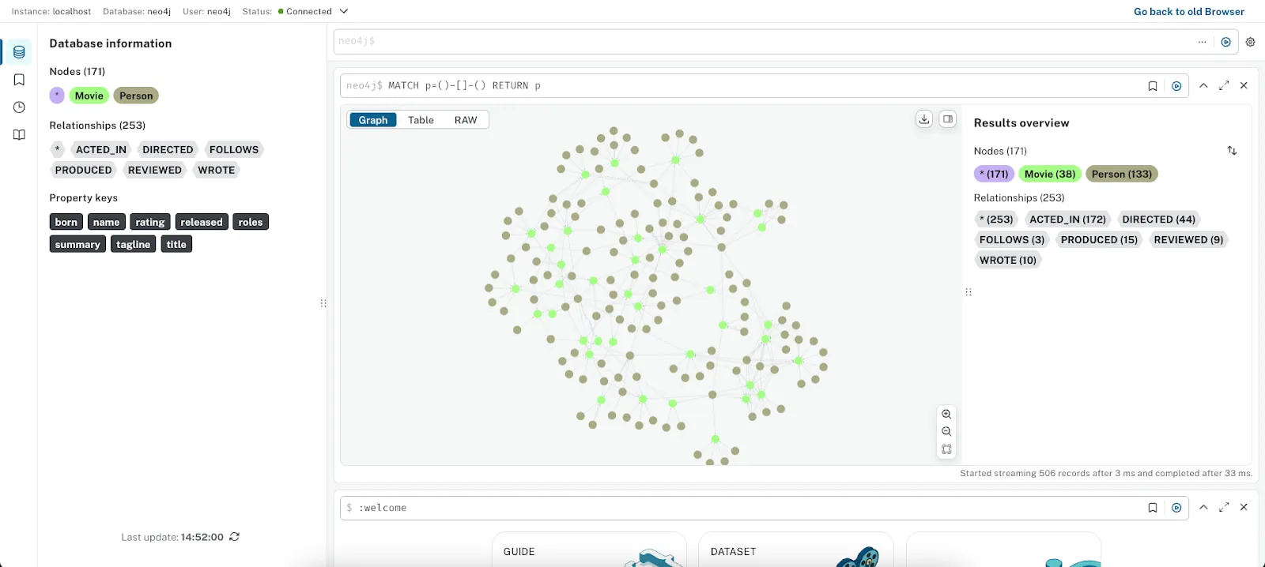Select the roles property key
The height and width of the screenshot is (567, 1265).
[251, 222]
